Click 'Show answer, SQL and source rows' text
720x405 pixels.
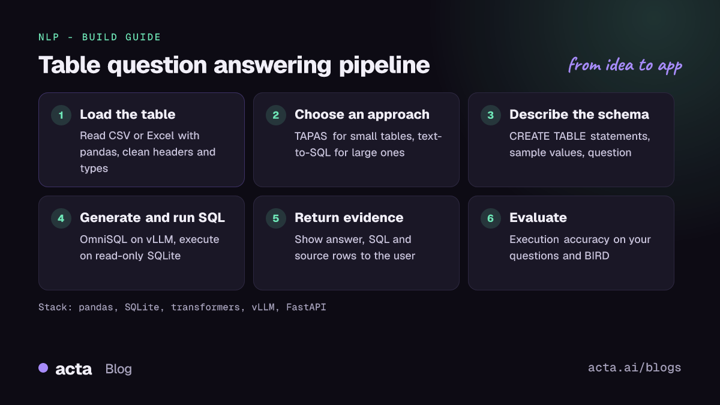(355, 247)
